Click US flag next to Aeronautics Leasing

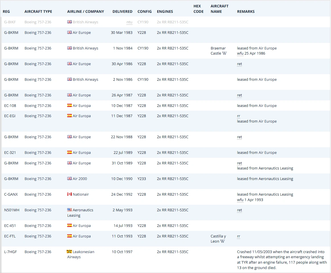(70, 210)
